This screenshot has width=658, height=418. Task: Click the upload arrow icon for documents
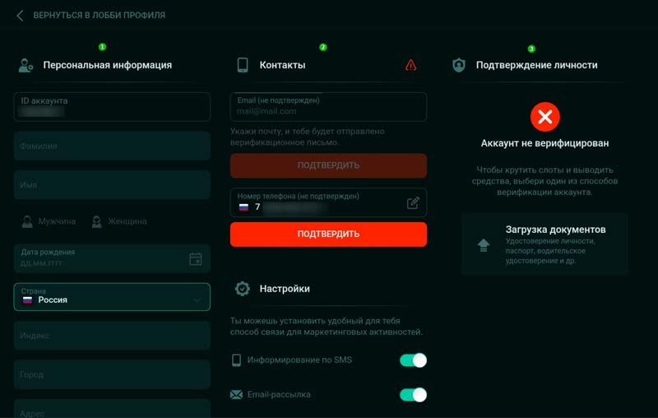click(x=484, y=245)
